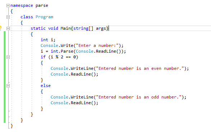Click the int i declaration line
This screenshot has height=140, width=211.
tap(48, 40)
